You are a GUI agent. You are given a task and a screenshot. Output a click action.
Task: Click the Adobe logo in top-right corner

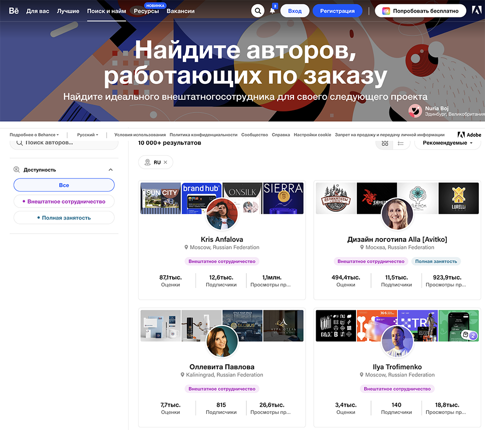pyautogui.click(x=476, y=10)
